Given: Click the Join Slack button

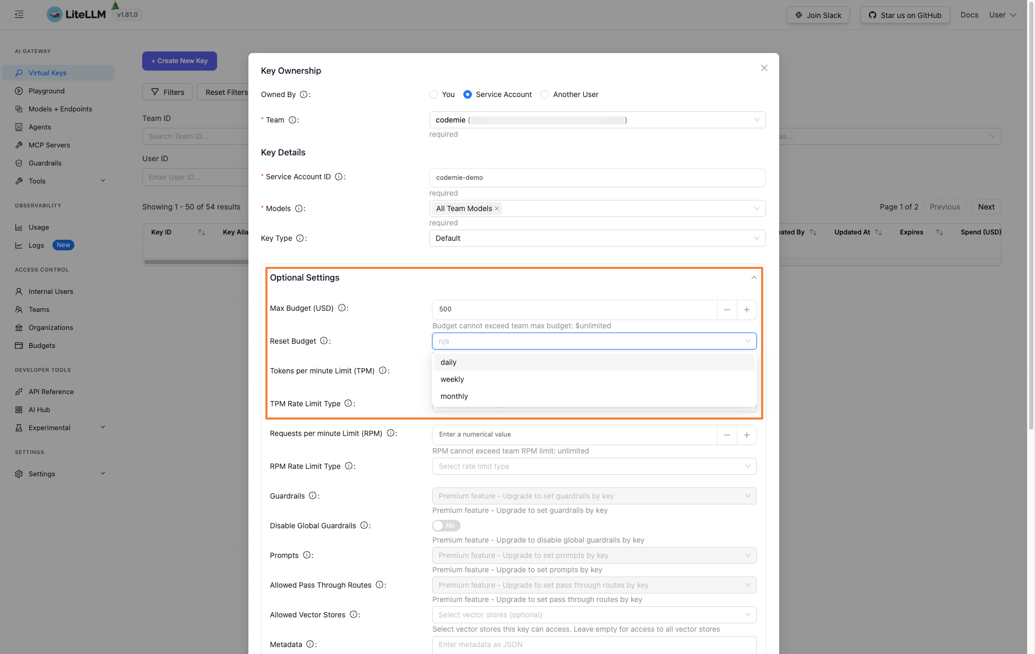Looking at the screenshot, I should 818,15.
